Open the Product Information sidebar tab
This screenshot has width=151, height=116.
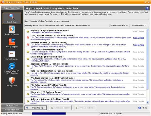click(x=12, y=110)
